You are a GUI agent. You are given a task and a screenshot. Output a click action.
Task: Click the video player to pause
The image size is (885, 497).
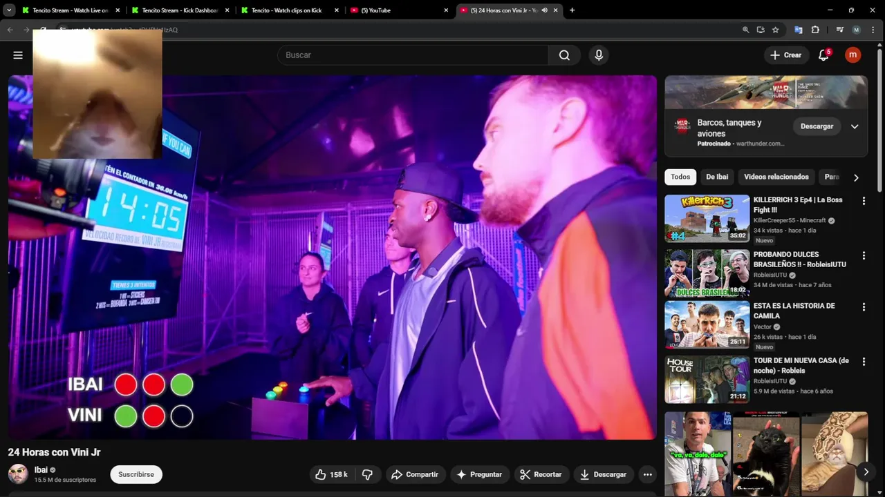[x=333, y=257]
